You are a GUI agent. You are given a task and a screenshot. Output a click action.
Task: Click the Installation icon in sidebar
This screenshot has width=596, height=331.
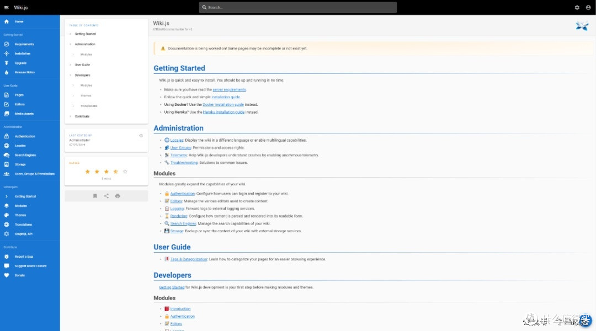pos(7,54)
